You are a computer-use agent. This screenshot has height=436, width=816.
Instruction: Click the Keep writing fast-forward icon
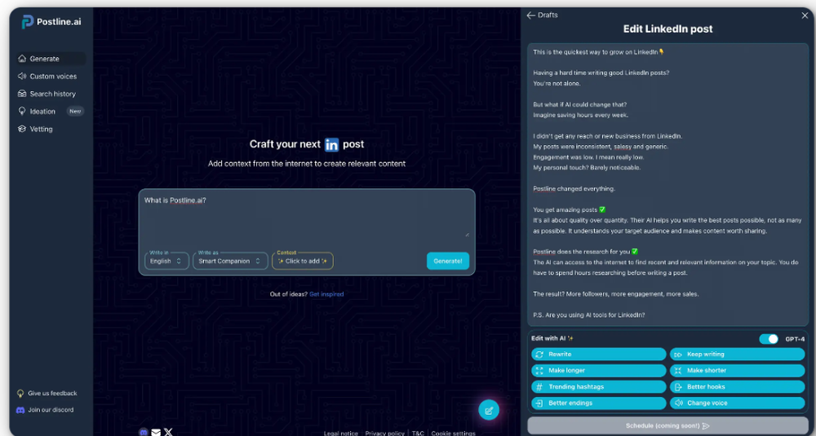pos(677,355)
